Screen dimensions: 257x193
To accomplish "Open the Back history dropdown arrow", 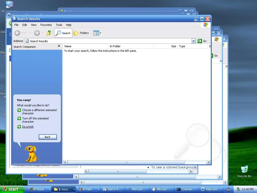I will [x=30, y=33].
